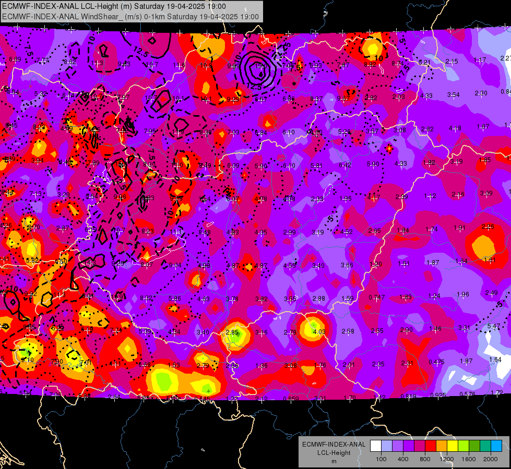Click grid point value '4.03'
Image resolution: width=511 pixels, height=469 pixels.
click(x=319, y=331)
